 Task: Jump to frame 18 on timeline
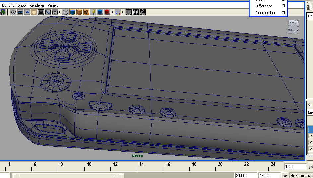click(194, 164)
